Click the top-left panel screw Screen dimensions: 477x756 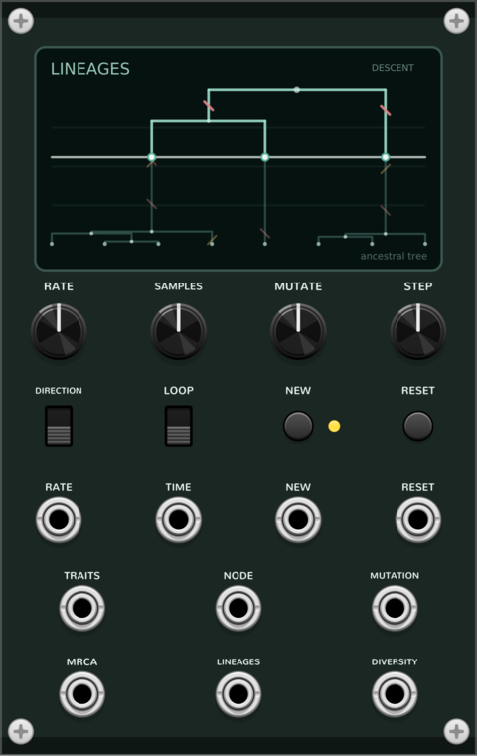coord(21,21)
